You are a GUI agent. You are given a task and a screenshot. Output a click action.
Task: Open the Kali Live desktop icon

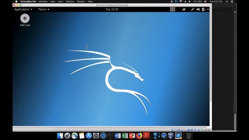click(25, 20)
